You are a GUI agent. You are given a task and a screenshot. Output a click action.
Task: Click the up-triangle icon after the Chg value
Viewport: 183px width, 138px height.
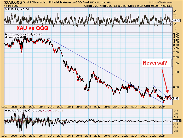pos(171,6)
